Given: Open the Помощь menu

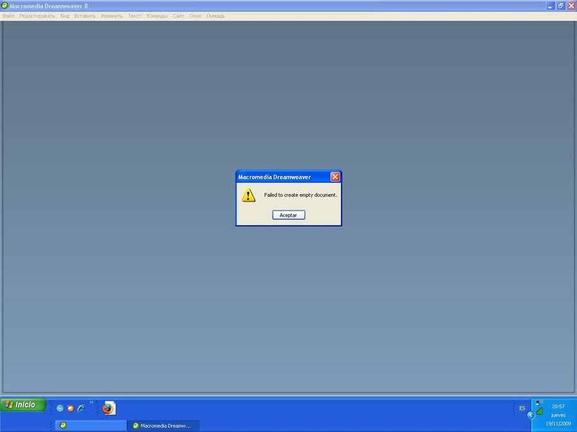Looking at the screenshot, I should tap(215, 16).
